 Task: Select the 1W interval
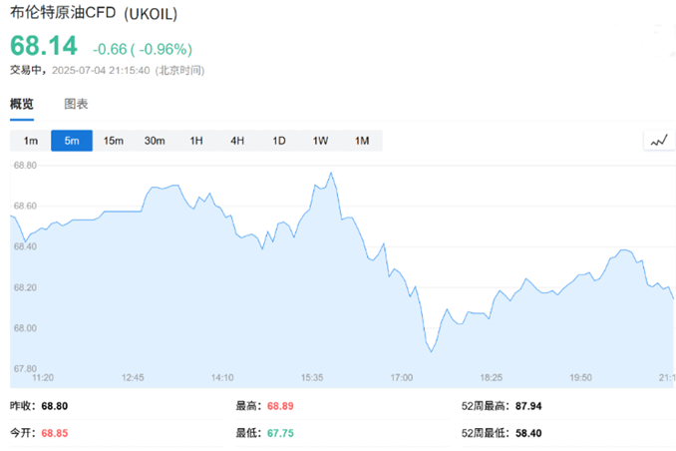320,141
